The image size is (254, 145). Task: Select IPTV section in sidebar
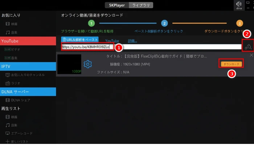click(x=28, y=66)
